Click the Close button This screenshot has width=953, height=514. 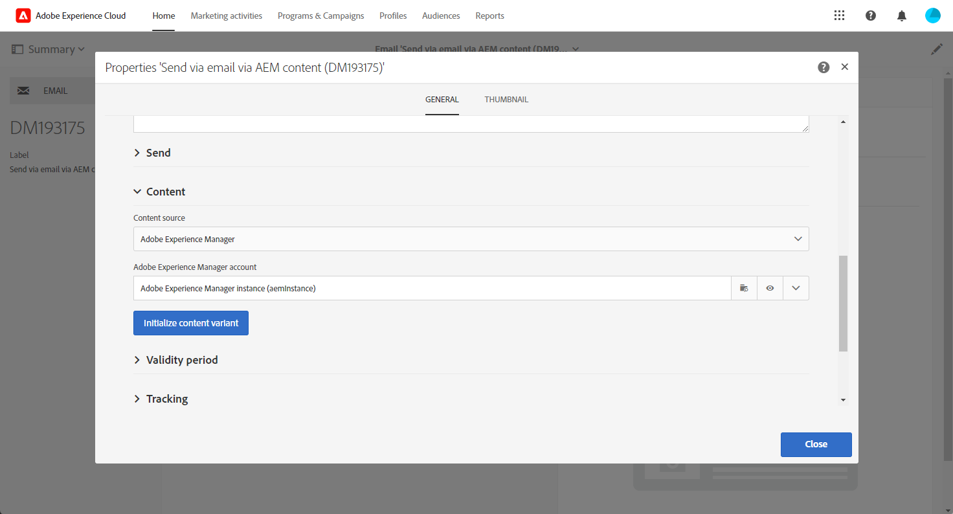coord(816,444)
